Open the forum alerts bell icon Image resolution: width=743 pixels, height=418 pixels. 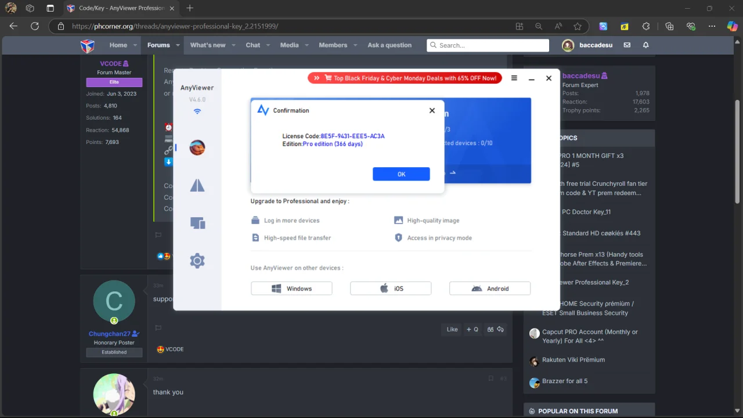(645, 45)
